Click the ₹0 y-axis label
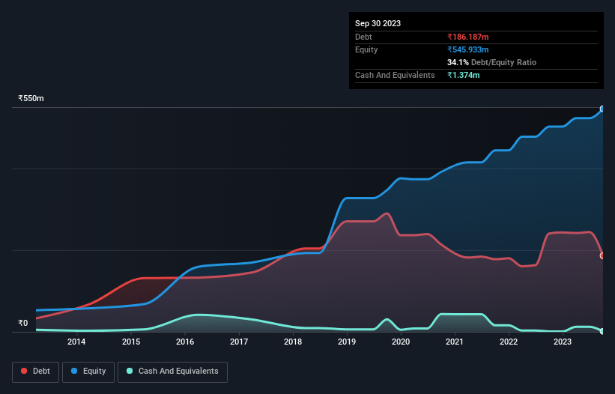The image size is (615, 394). coord(23,323)
